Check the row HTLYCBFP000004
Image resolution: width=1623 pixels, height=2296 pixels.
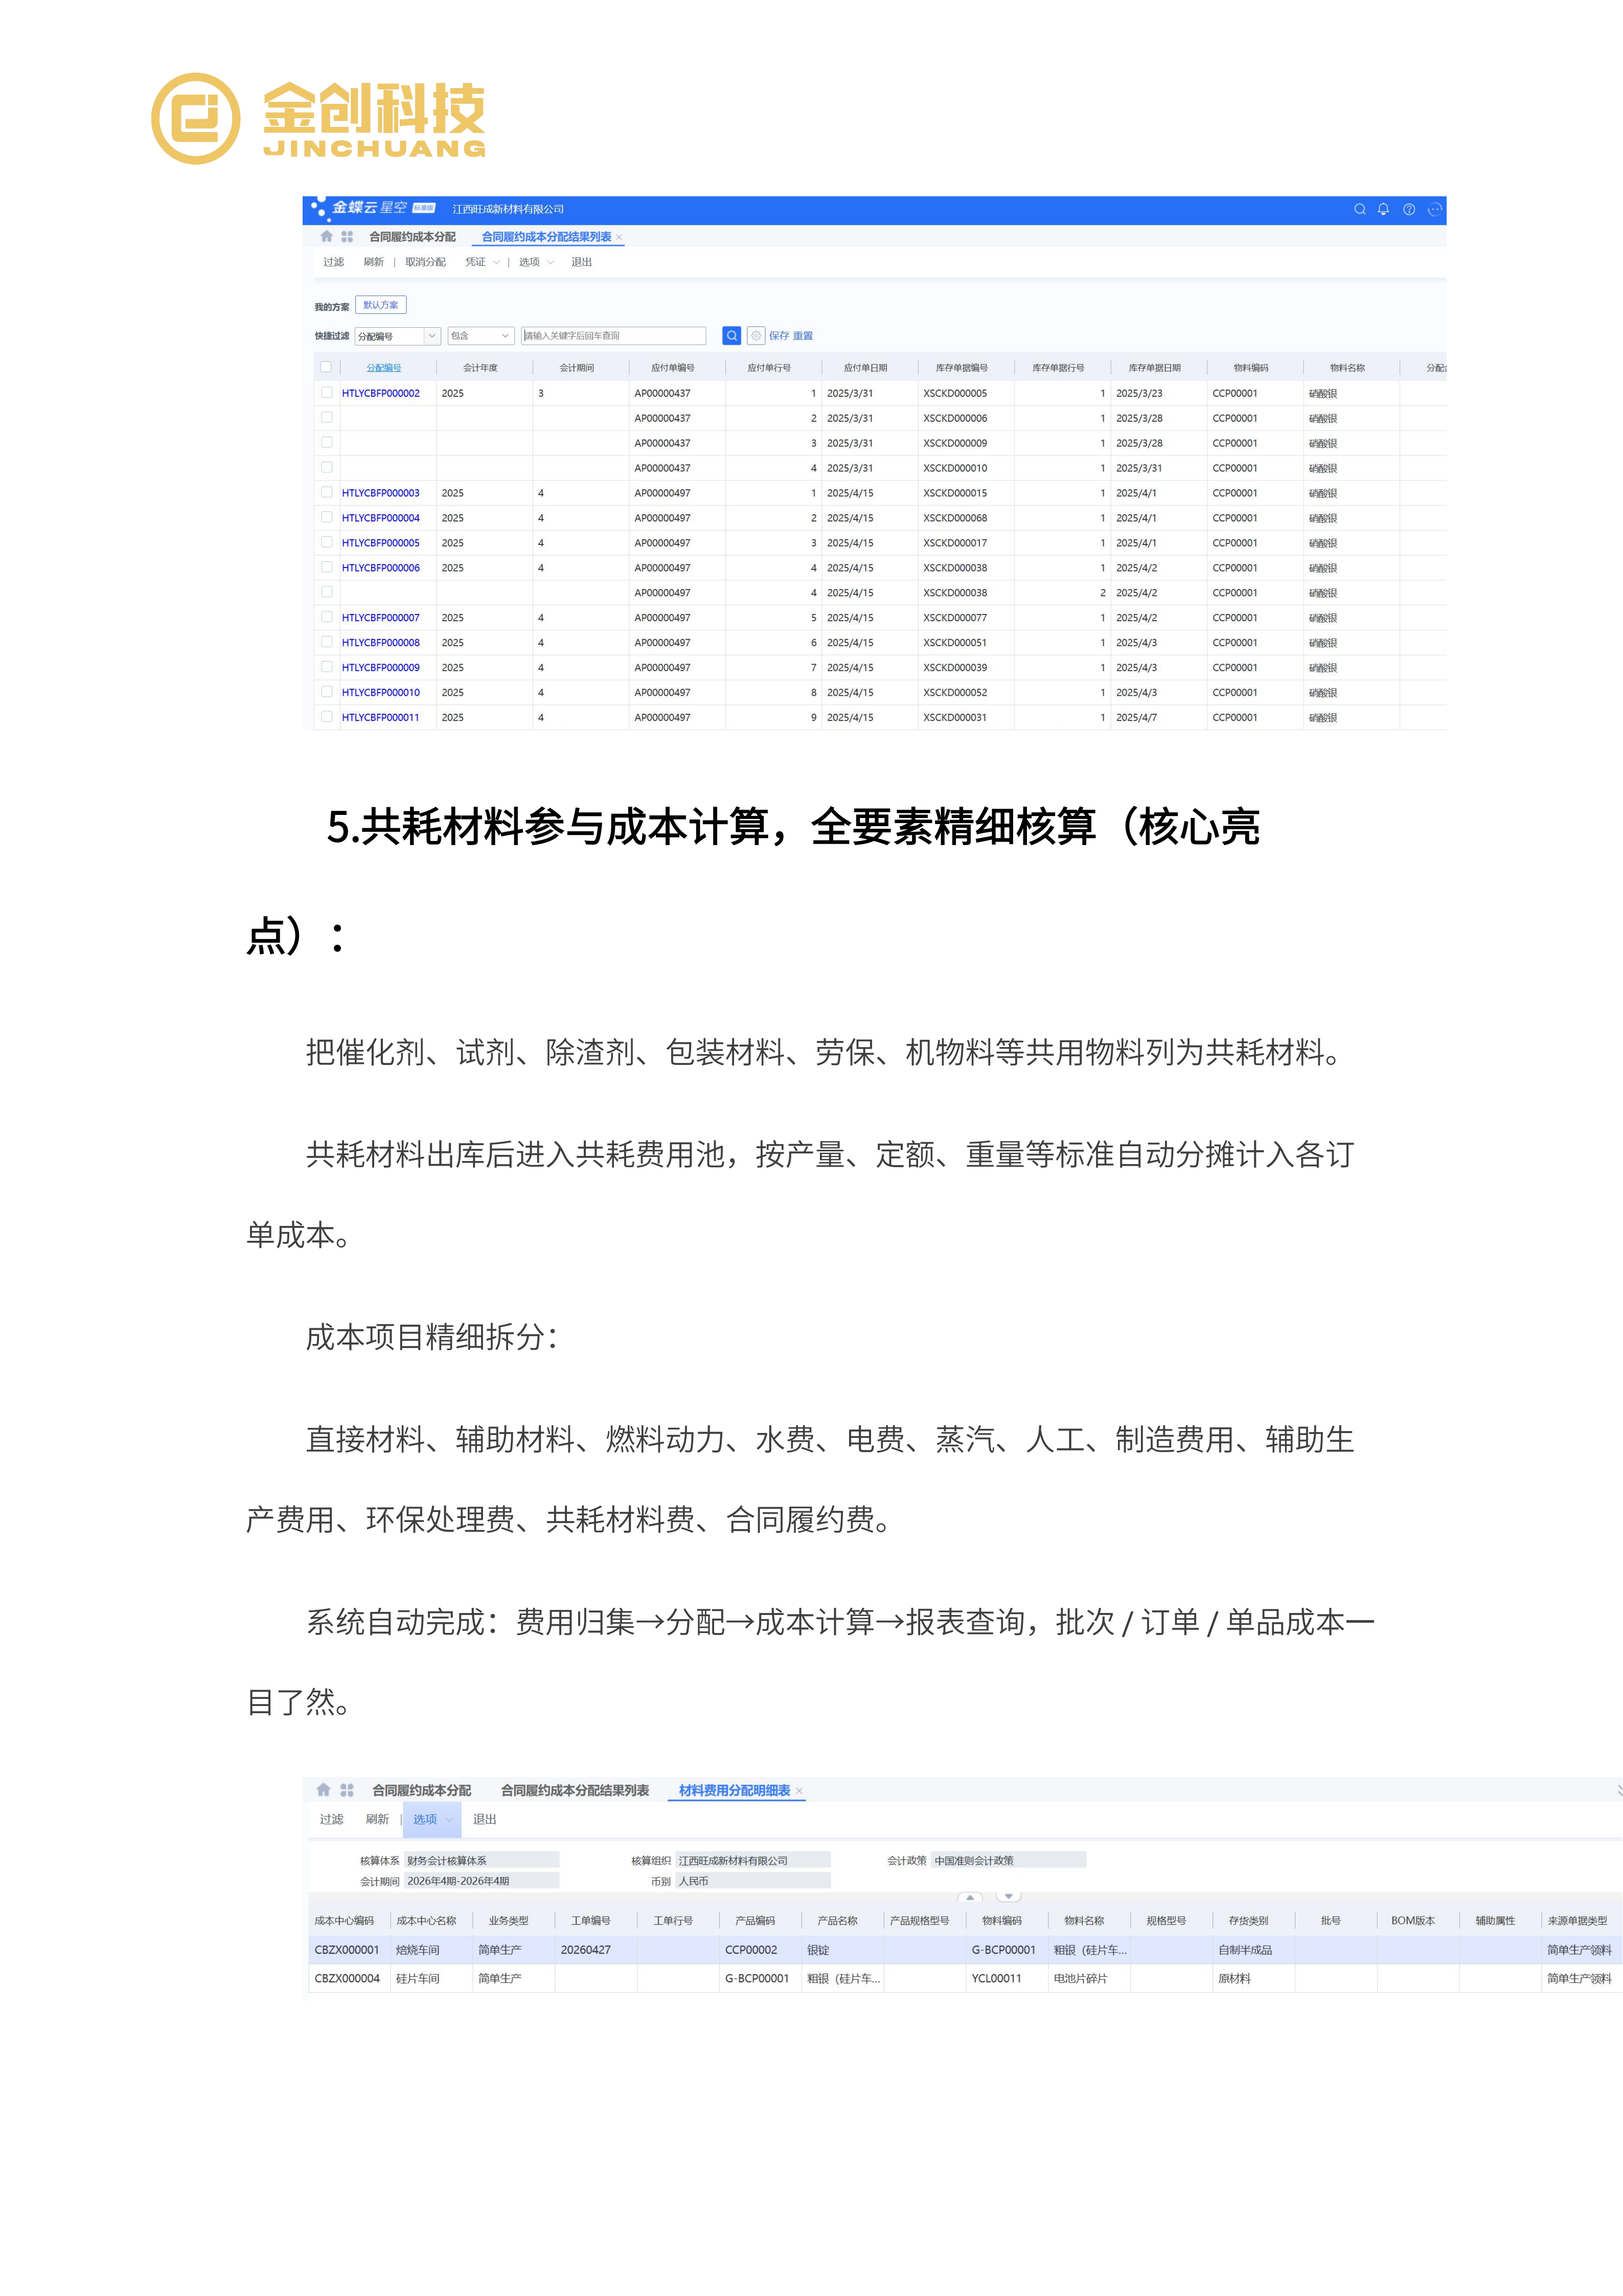click(326, 517)
